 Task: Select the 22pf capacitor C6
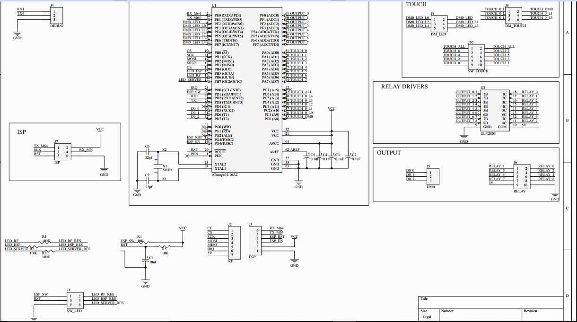point(148,152)
